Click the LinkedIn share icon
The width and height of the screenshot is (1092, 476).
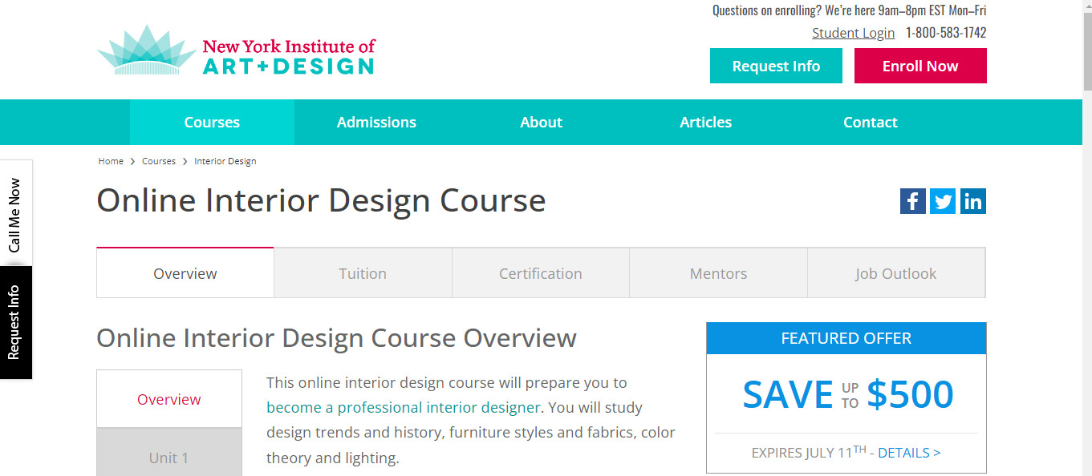pos(972,201)
